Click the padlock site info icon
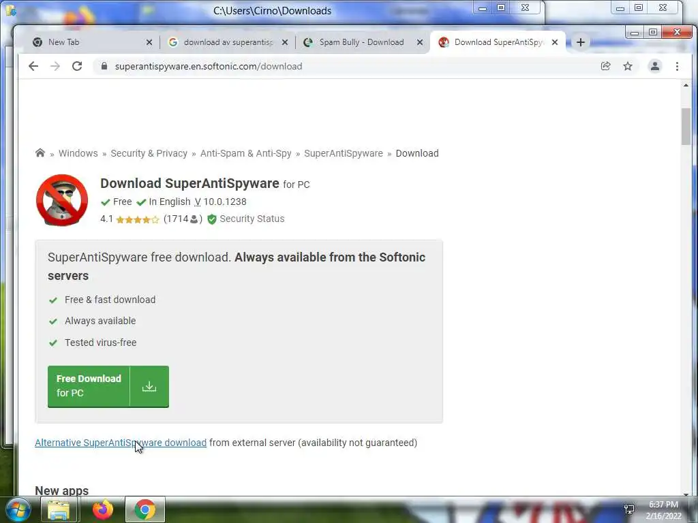 coord(104,66)
